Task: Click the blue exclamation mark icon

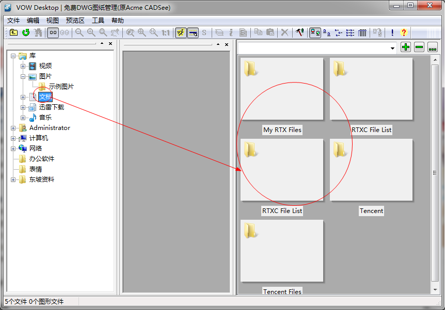Action: click(x=392, y=32)
